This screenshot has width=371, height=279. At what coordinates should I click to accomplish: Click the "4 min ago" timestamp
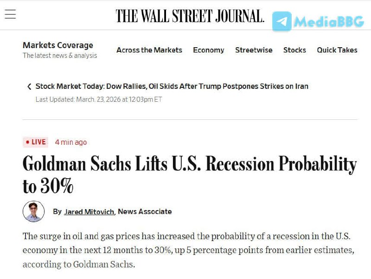(70, 142)
